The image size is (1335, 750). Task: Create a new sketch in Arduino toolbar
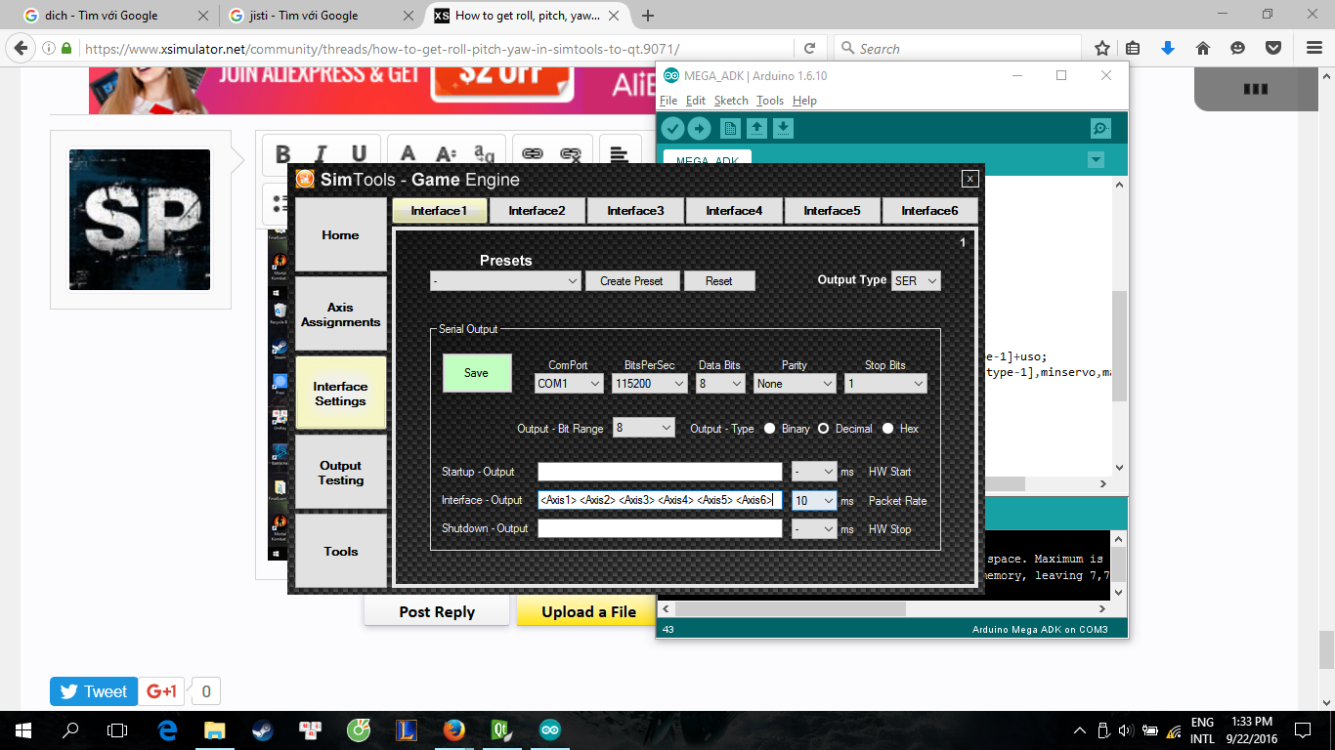pyautogui.click(x=730, y=128)
